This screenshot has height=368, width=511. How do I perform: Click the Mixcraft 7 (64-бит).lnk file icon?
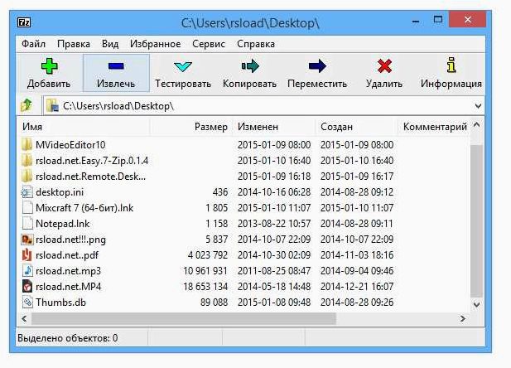pyautogui.click(x=27, y=207)
